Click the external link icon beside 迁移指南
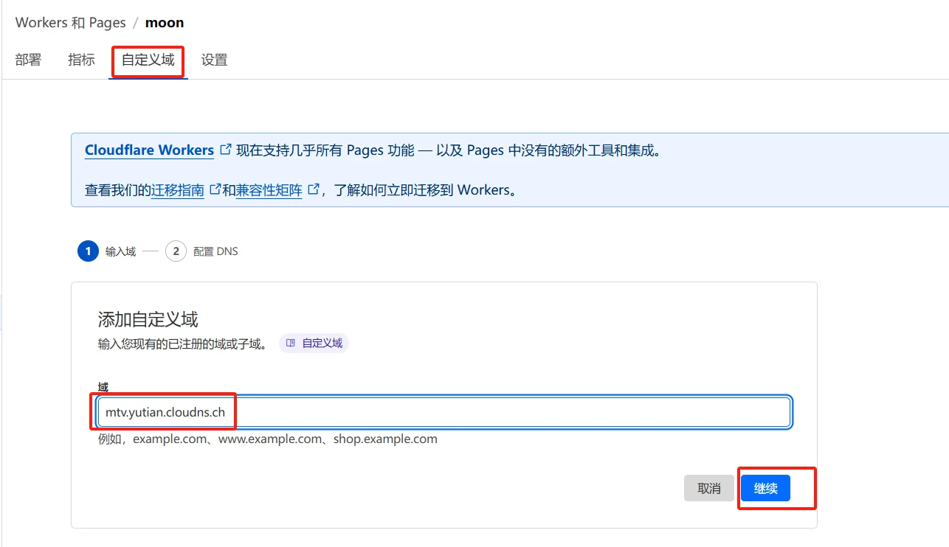Image resolution: width=949 pixels, height=547 pixels. coord(215,189)
